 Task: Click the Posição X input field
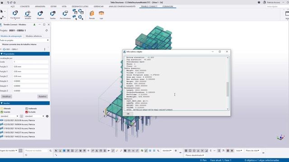(31, 67)
